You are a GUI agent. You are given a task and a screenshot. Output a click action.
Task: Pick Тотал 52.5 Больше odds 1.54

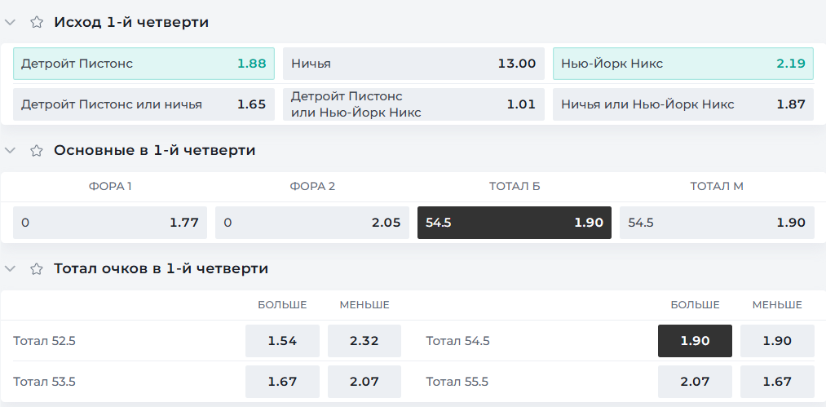point(282,341)
